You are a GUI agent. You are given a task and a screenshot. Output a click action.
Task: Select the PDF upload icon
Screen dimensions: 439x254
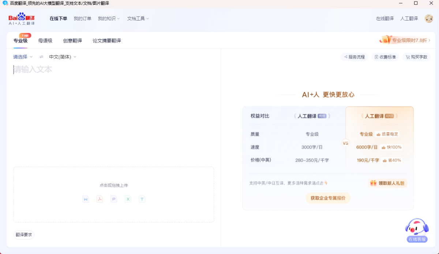tap(100, 199)
